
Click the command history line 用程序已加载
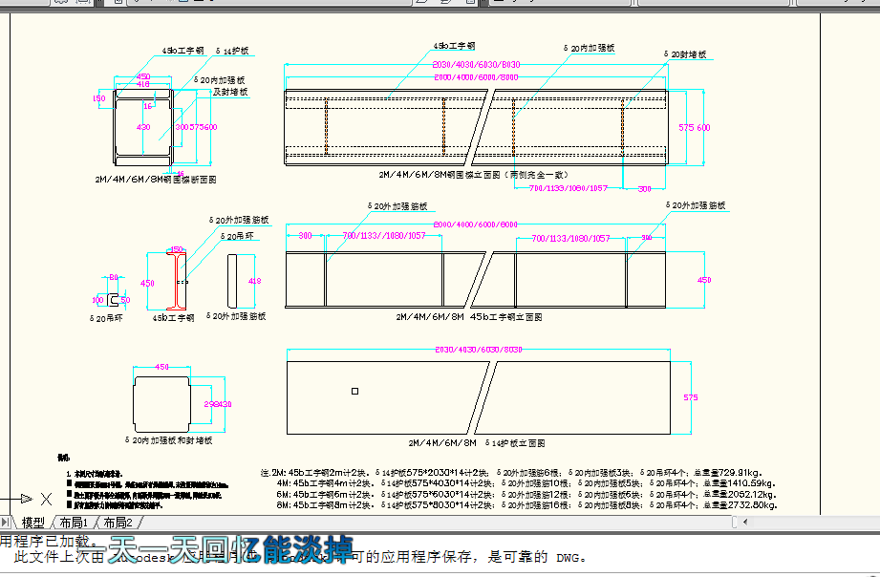click(50, 543)
